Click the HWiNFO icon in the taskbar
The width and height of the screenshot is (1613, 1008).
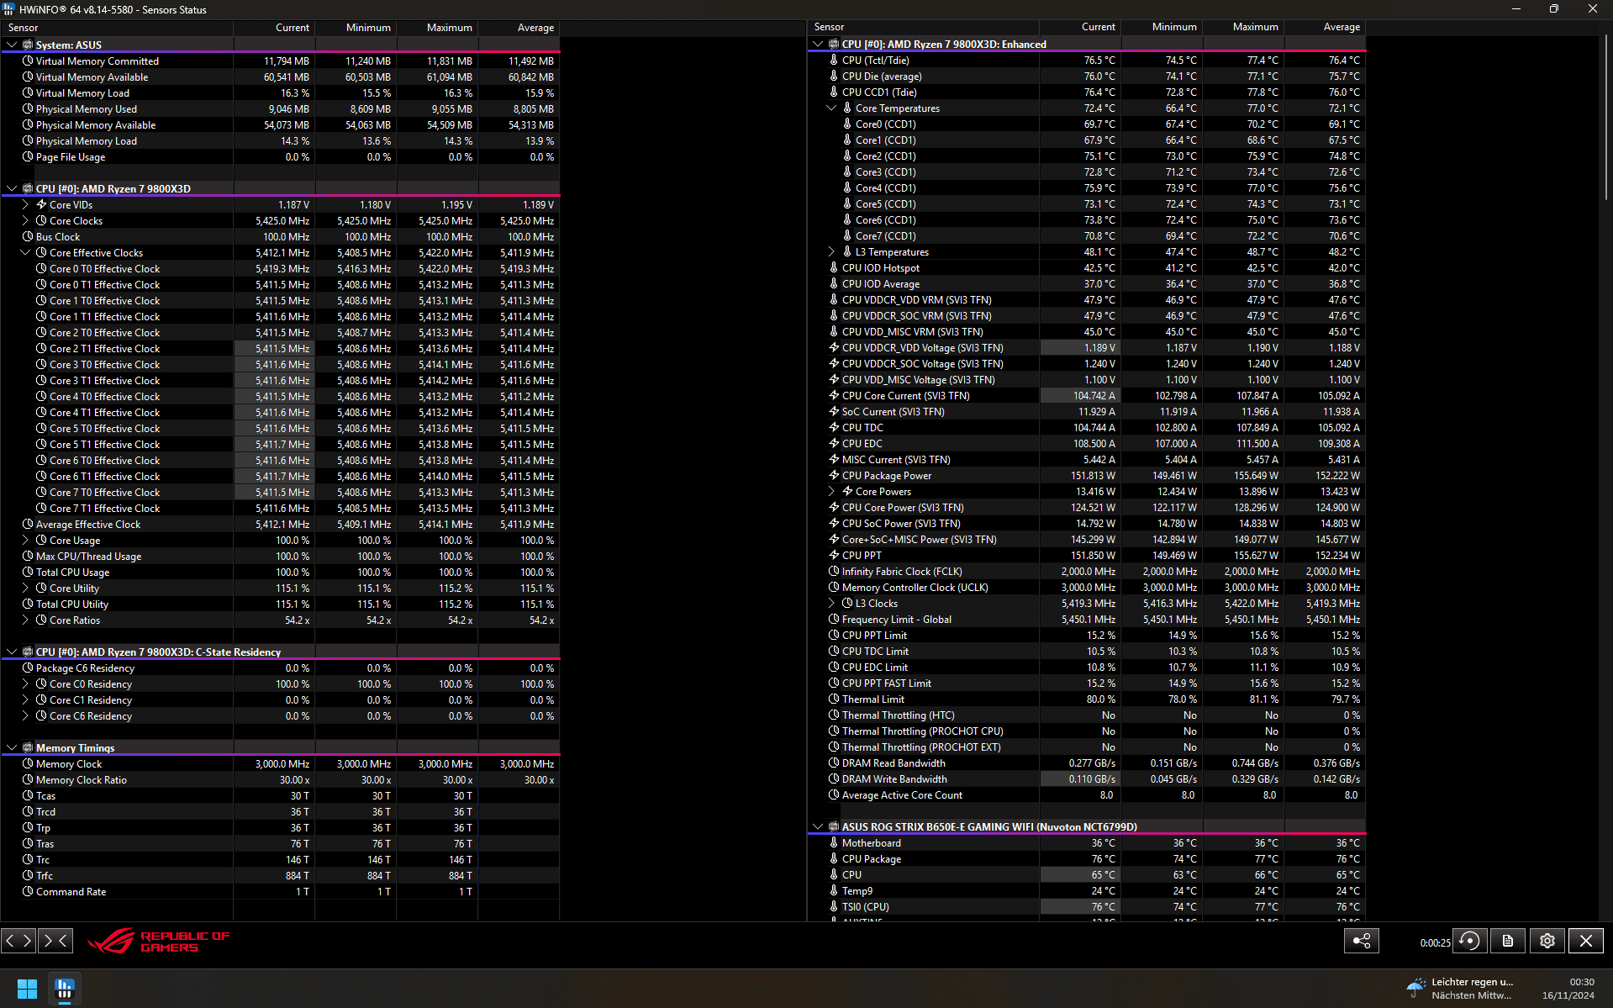coord(65,989)
